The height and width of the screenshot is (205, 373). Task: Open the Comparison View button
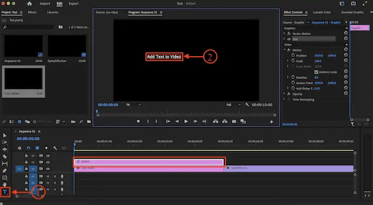(243, 121)
